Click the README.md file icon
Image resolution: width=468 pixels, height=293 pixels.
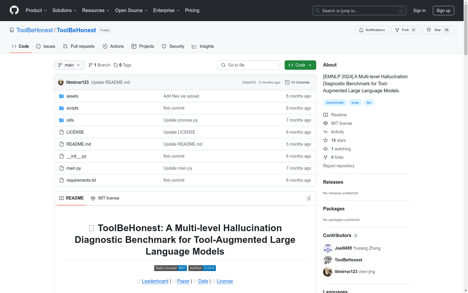[x=61, y=144]
